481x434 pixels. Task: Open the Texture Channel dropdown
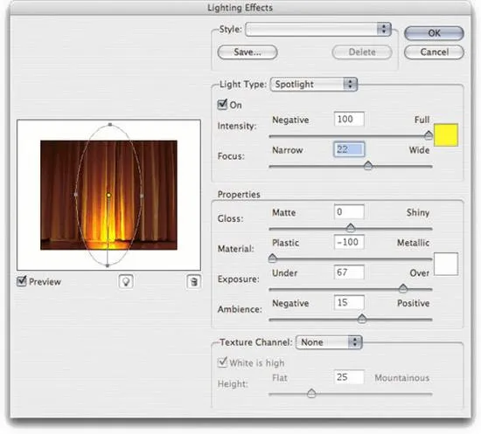329,342
